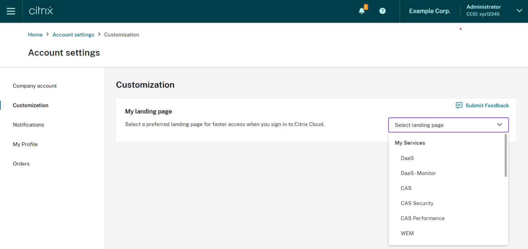
Task: Pick CAS Security option
Action: (417, 203)
